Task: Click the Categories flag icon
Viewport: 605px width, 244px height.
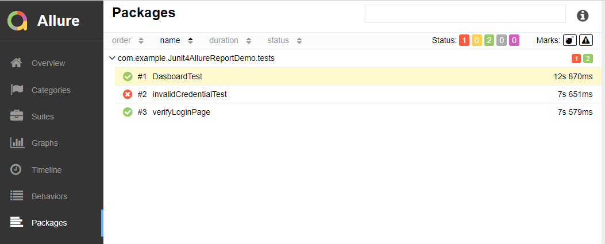Action: tap(17, 90)
